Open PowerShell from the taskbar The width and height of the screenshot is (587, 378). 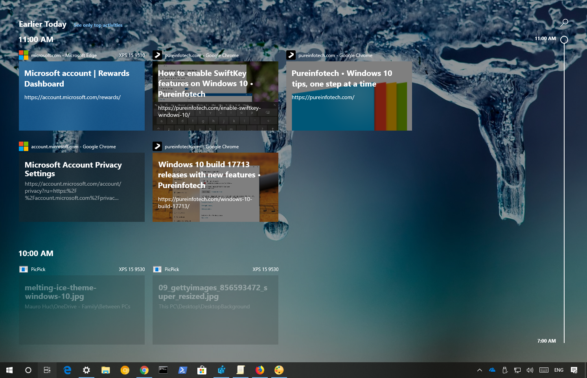click(182, 370)
